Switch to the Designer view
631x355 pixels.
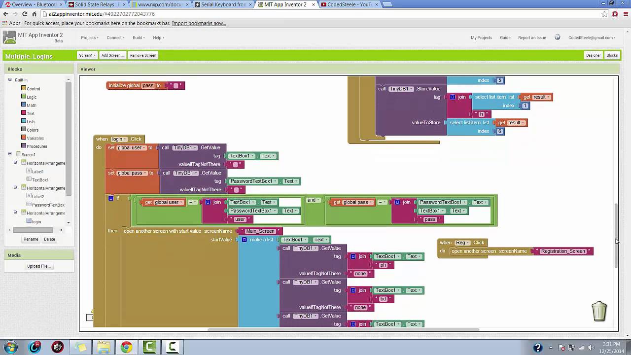593,55
